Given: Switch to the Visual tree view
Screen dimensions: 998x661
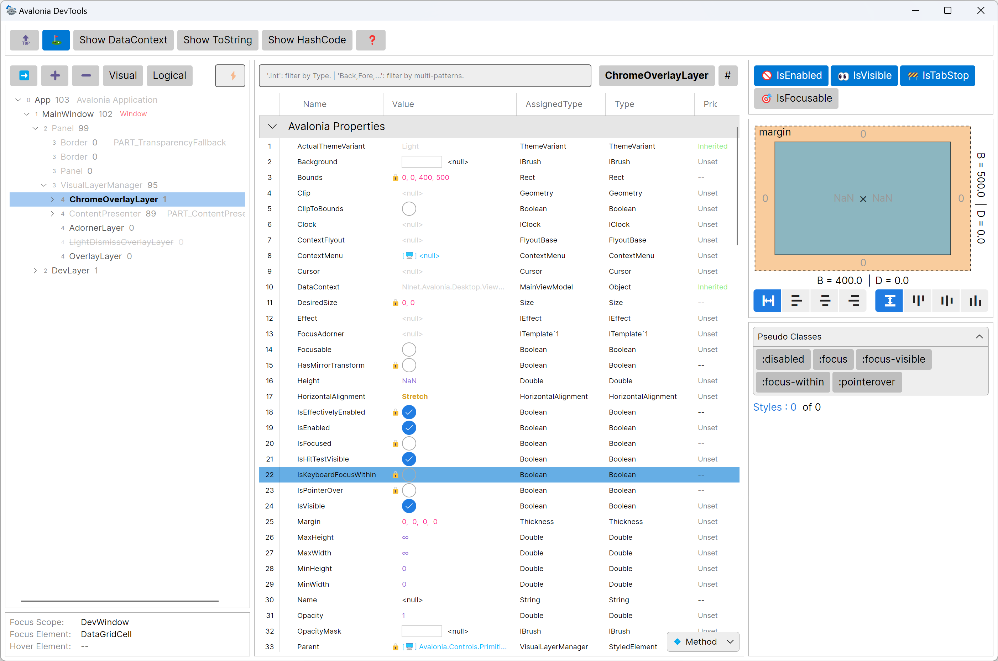Looking at the screenshot, I should pos(123,75).
